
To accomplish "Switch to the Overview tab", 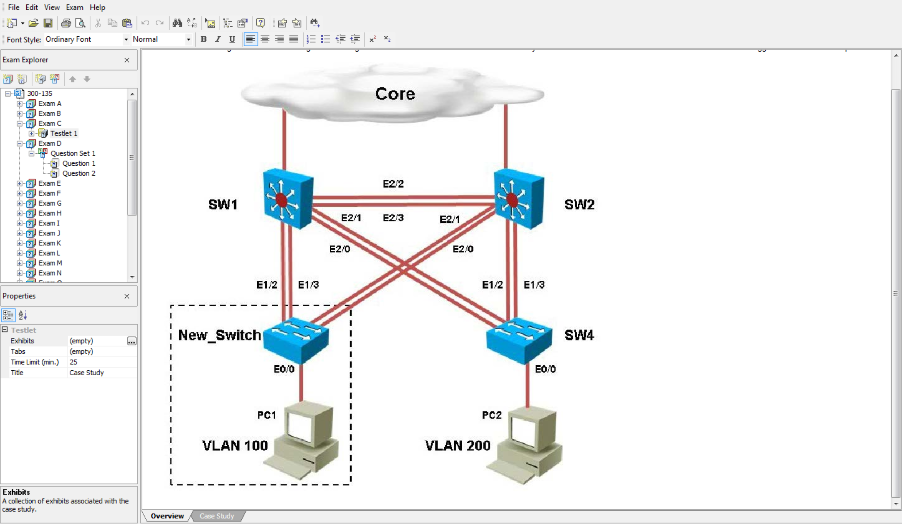I will pyautogui.click(x=167, y=516).
